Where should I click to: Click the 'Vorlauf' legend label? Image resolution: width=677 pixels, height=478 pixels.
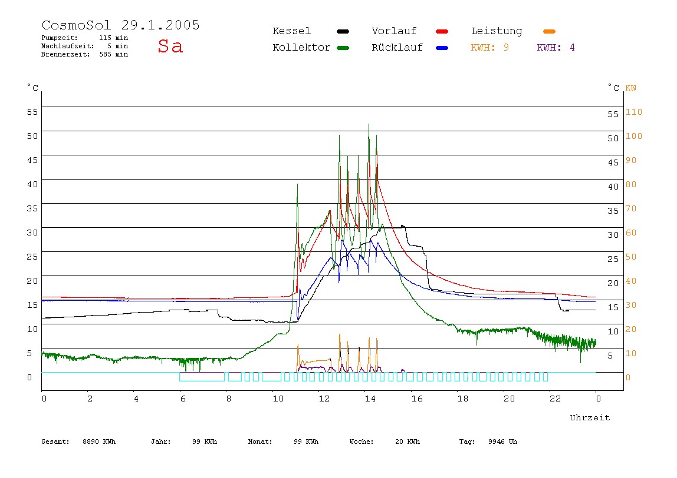pyautogui.click(x=394, y=31)
